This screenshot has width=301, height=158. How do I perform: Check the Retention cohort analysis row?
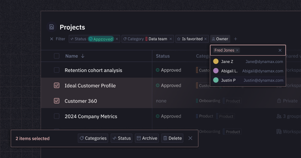(x=57, y=70)
